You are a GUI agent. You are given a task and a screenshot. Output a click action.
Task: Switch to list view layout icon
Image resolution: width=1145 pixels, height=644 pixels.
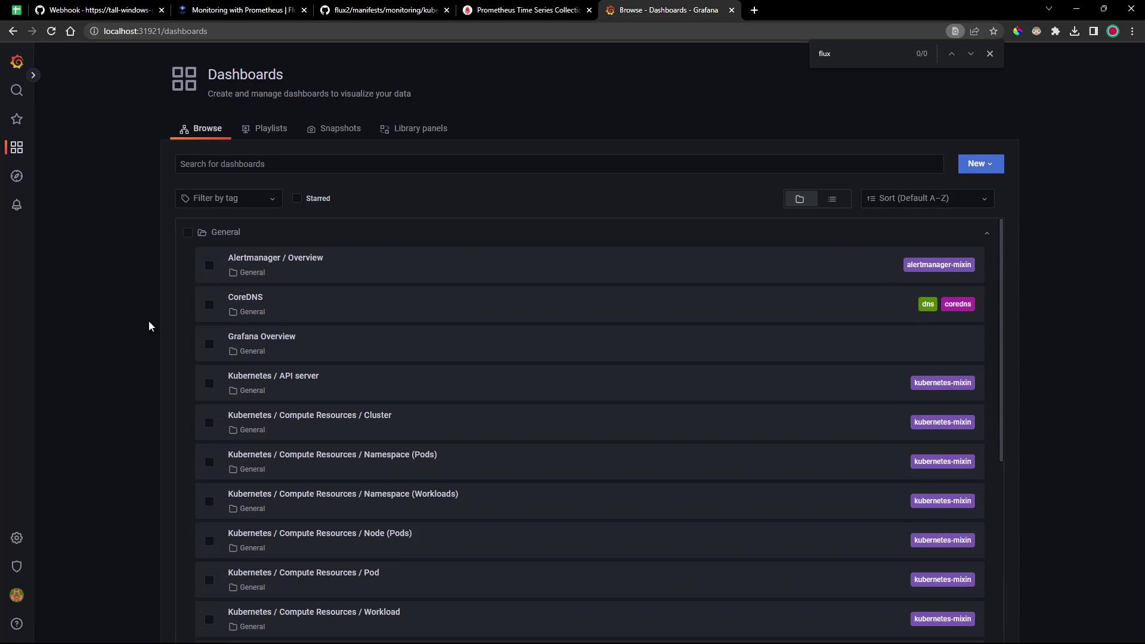click(x=832, y=199)
